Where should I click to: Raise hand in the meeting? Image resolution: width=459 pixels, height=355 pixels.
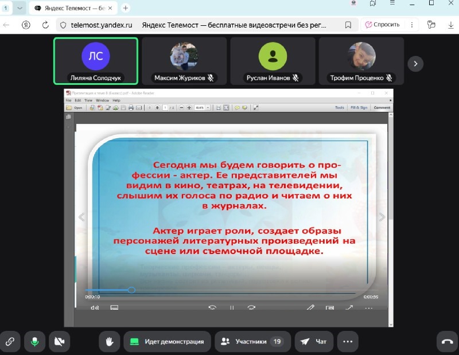[x=109, y=341]
